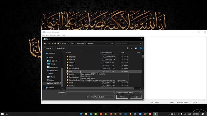Click the navigation pane vertical scrollbar
The width and height of the screenshot is (207, 116).
coord(62,77)
